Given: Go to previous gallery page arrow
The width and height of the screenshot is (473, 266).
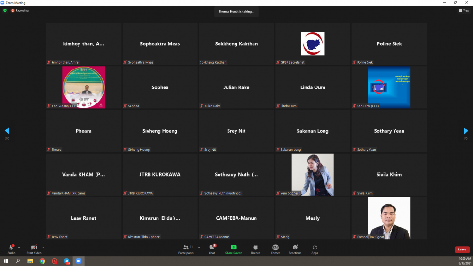Looking at the screenshot, I should click(x=7, y=131).
